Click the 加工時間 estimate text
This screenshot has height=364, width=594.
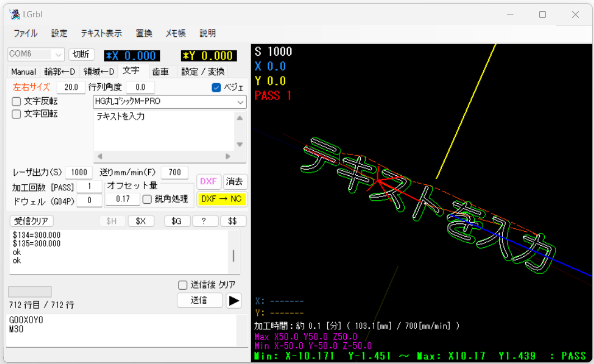pyautogui.click(x=356, y=326)
